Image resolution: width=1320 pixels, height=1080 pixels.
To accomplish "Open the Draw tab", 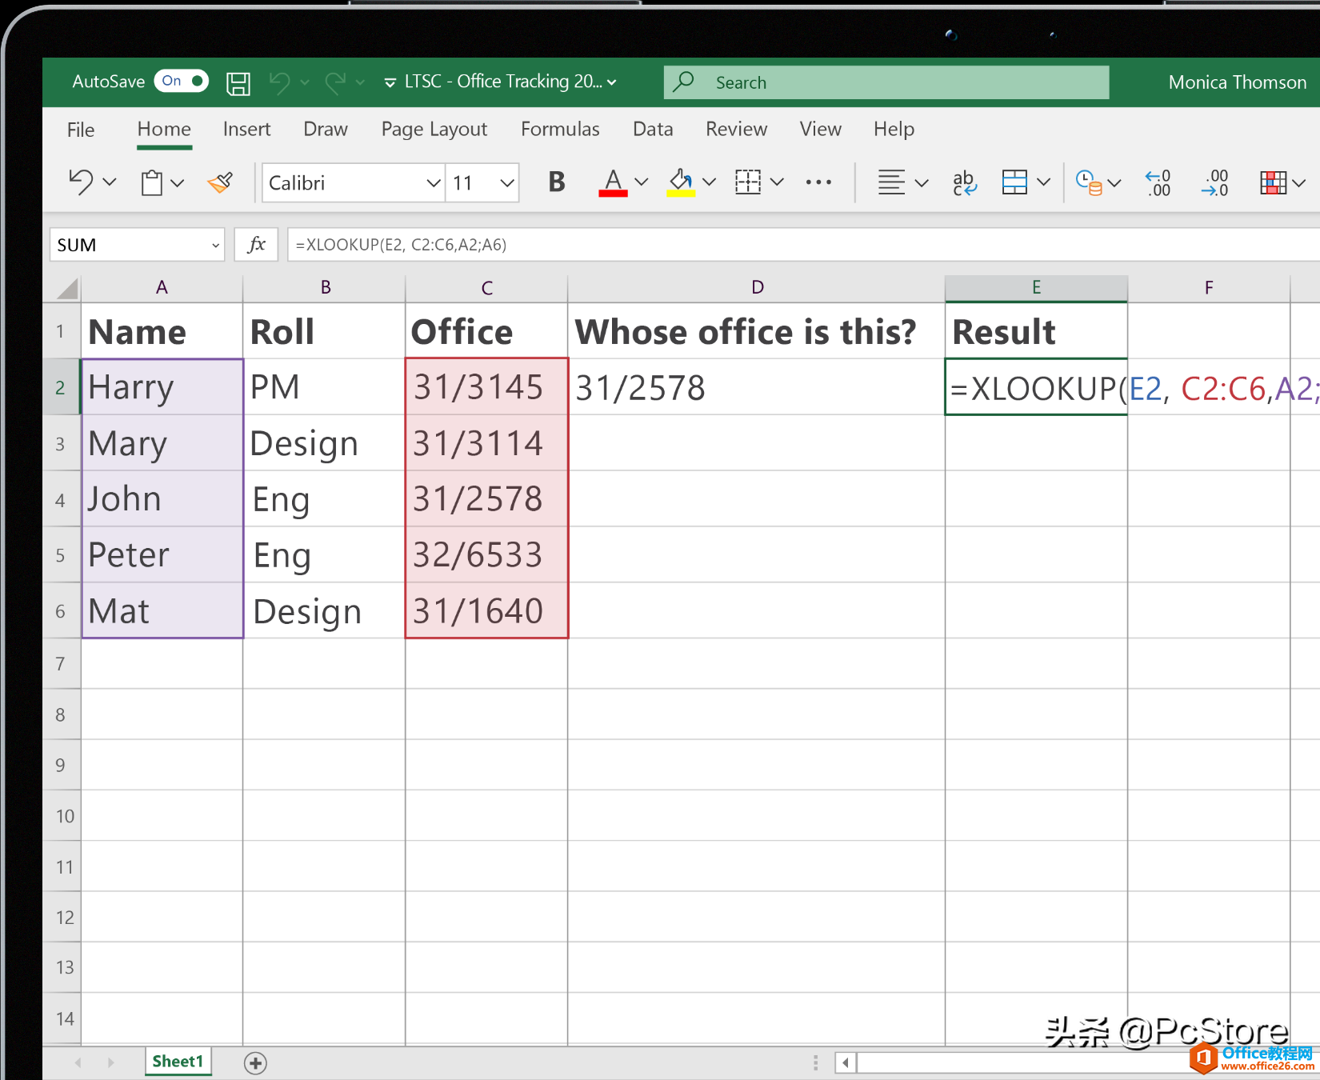I will (x=326, y=130).
